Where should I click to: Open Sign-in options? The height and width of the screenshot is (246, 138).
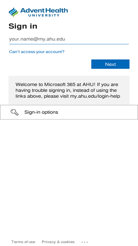pos(69,112)
